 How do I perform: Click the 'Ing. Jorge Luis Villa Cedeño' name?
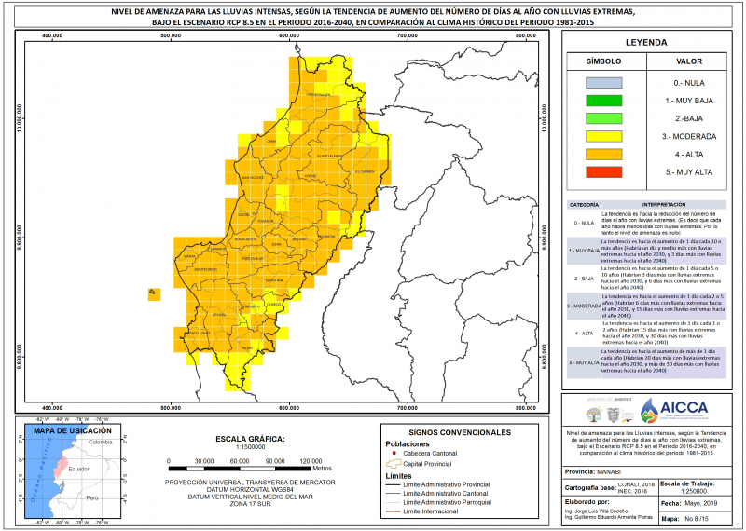tap(596, 511)
